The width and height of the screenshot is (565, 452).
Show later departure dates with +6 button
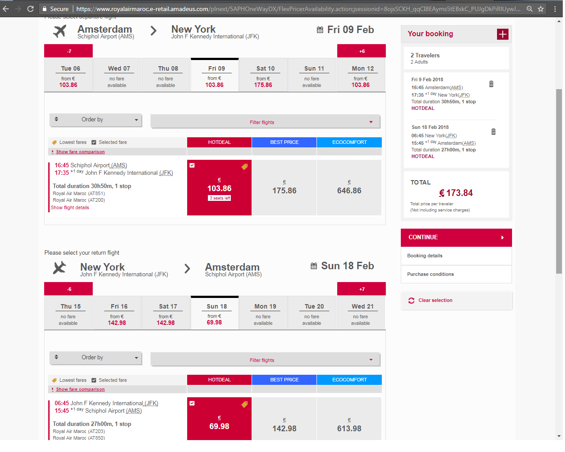click(362, 51)
